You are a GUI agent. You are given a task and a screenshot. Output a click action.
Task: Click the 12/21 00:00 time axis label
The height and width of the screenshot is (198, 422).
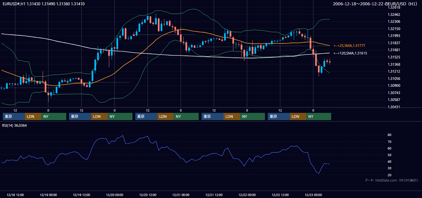pos(181,195)
